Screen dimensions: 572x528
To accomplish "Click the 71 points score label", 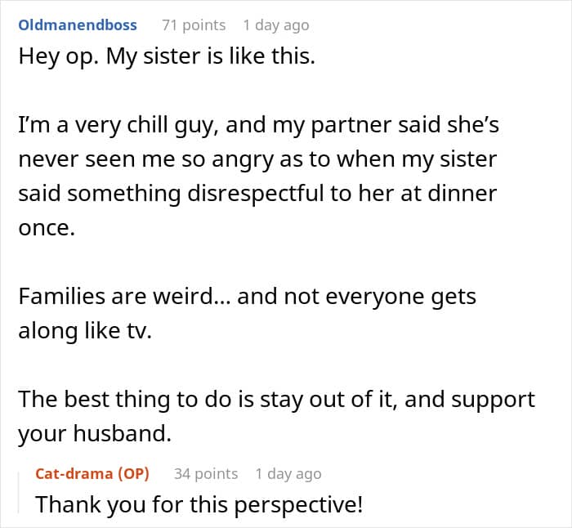I will click(x=194, y=25).
